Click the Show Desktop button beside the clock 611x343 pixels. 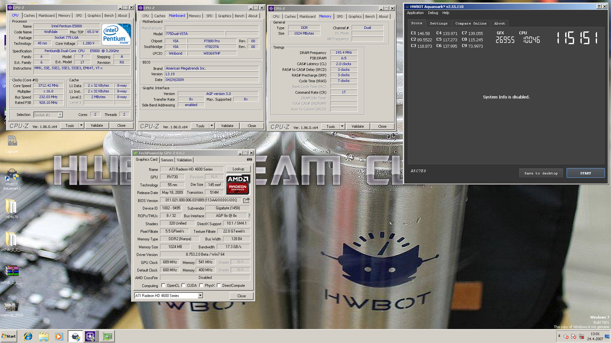(x=607, y=336)
